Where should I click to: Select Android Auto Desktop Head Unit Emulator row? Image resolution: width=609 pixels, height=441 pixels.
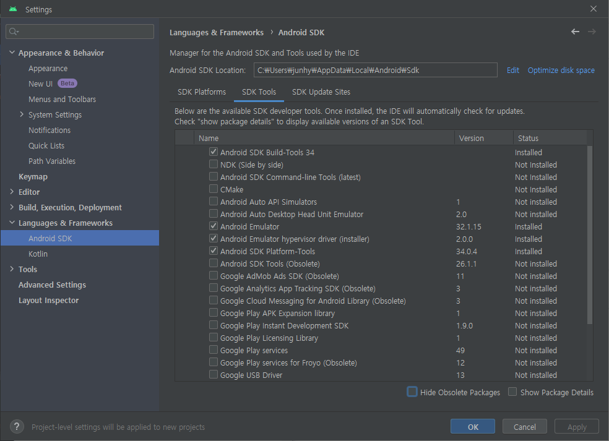tap(381, 214)
